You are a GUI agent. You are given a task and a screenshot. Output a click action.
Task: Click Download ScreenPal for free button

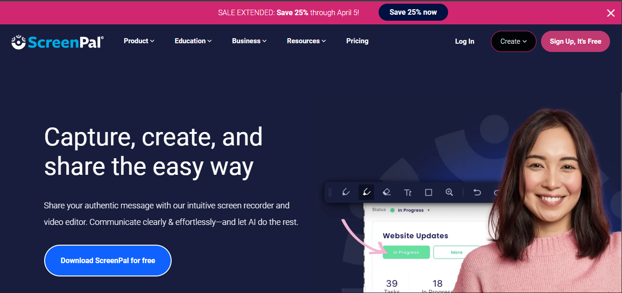108,260
